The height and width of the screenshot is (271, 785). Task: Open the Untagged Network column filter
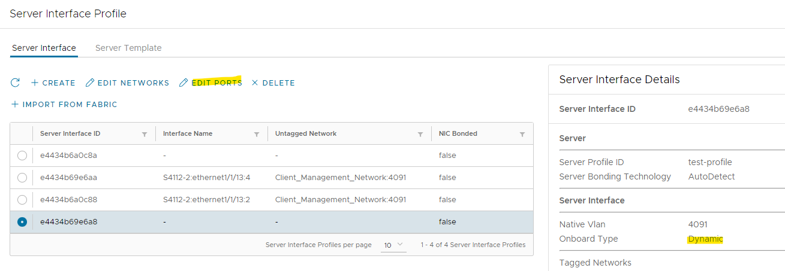click(420, 134)
